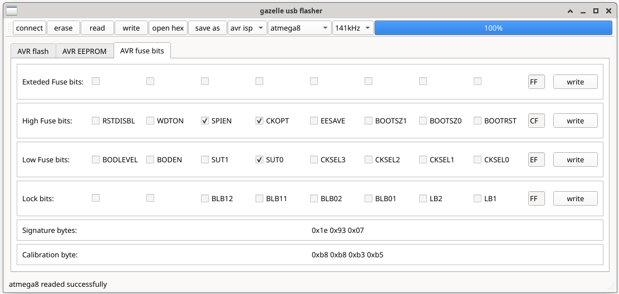
Task: Switch to the AVR flash tab
Action: (33, 51)
